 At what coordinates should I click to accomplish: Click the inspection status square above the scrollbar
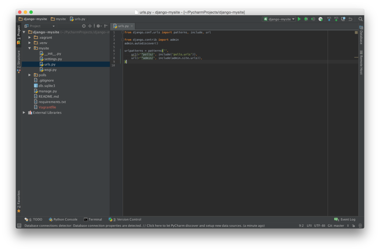[356, 32]
